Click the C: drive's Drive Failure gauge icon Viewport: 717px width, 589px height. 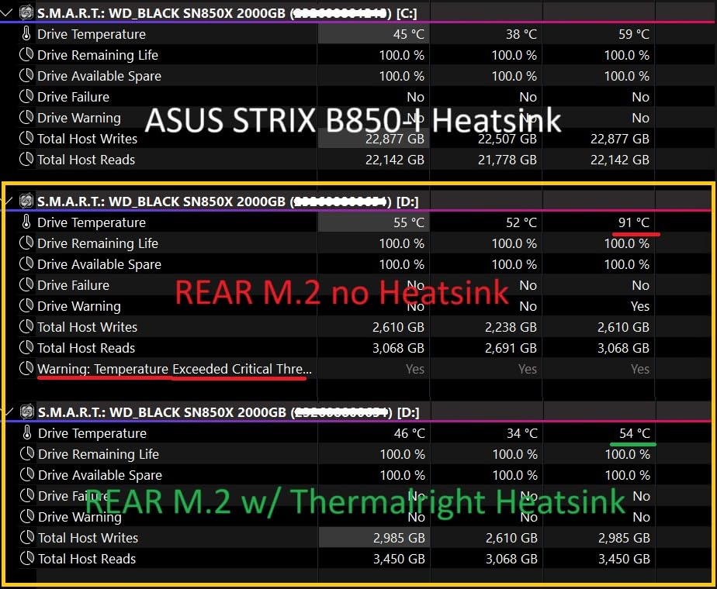[26, 97]
